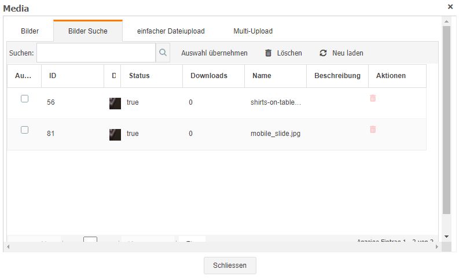Reload the list with Neu laden
Screen dimensions: 459x280
(342, 53)
